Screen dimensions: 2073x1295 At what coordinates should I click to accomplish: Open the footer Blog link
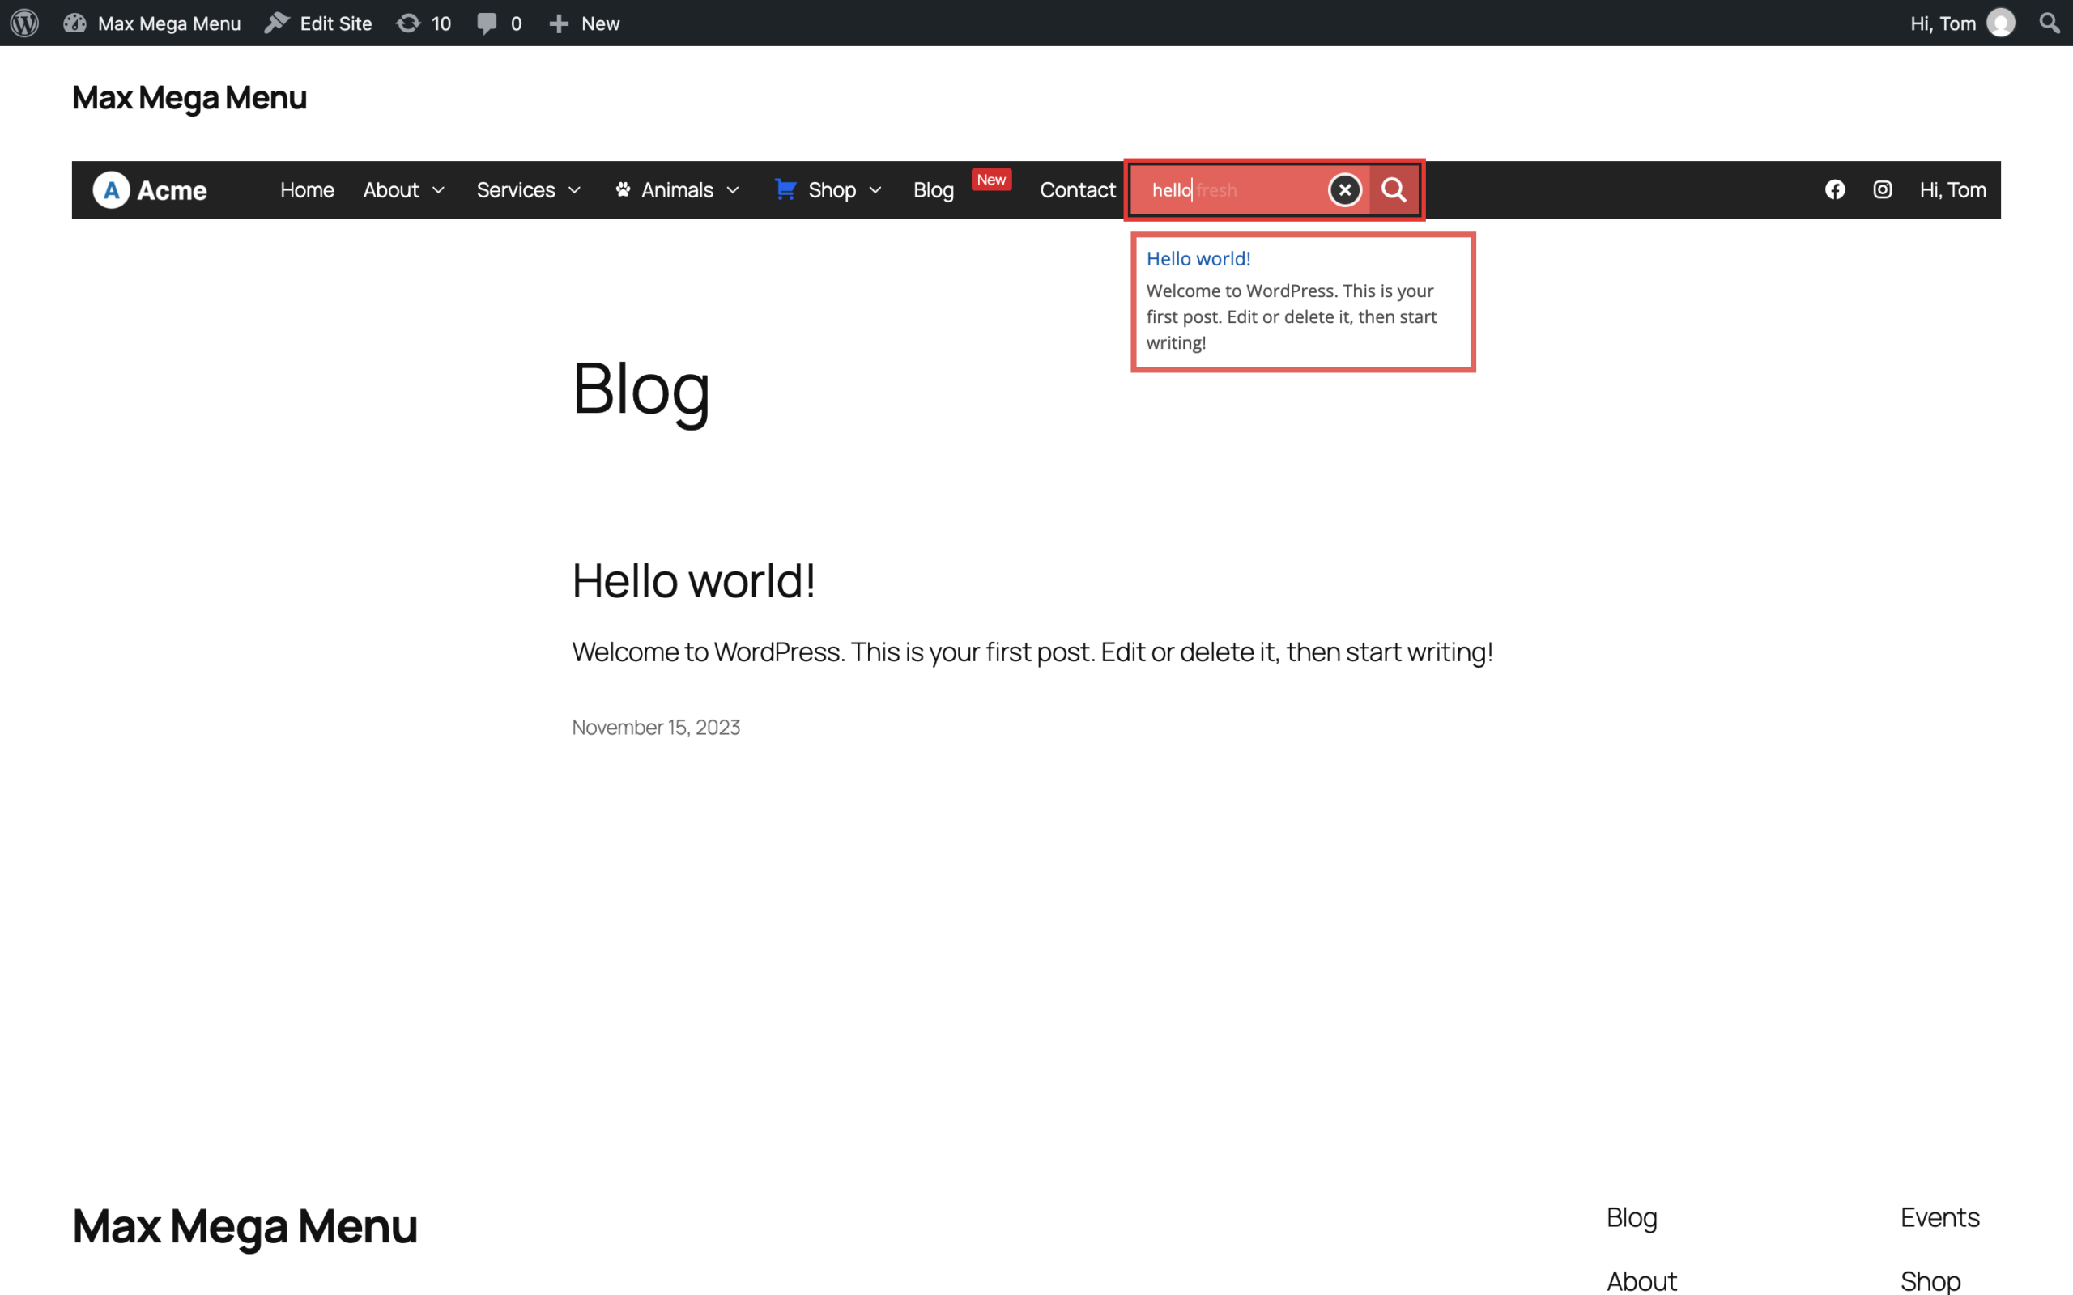[1632, 1218]
